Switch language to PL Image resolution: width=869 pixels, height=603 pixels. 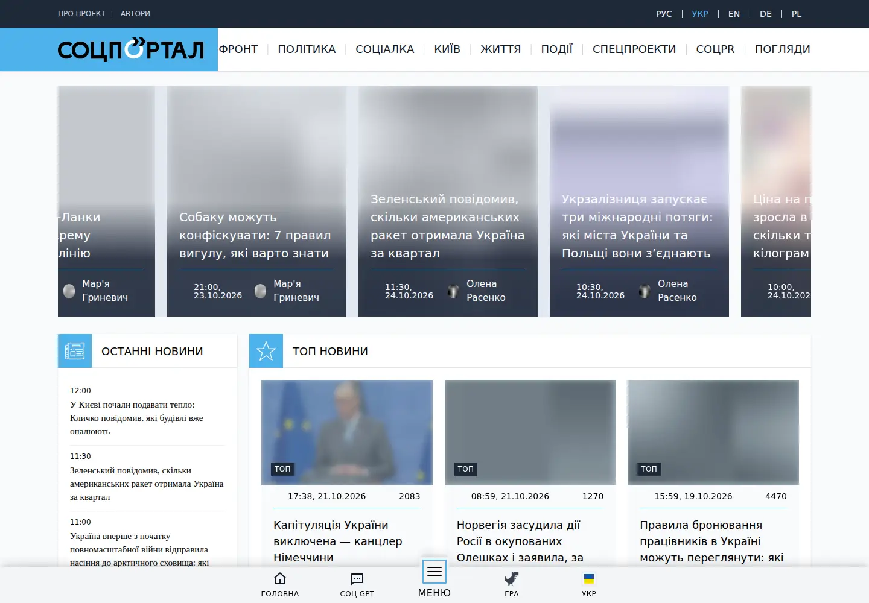pyautogui.click(x=797, y=14)
